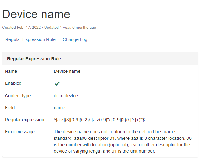Click the 'Regular expression' row label
205x167 pixels.
click(x=24, y=120)
